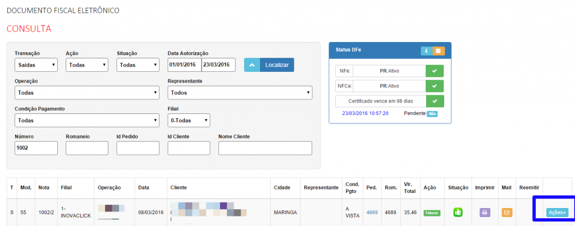Screen dimensions: 575x226
Task: Click the green Faturar badge
Action: tap(431, 213)
